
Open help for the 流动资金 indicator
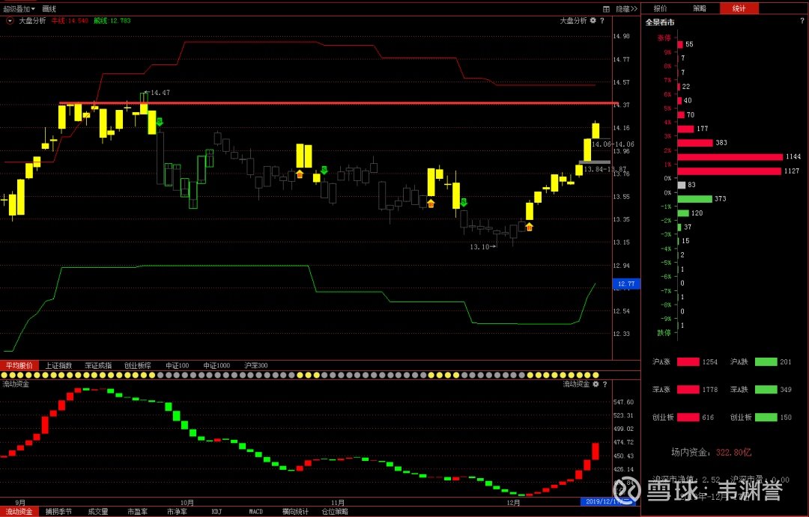[605, 384]
